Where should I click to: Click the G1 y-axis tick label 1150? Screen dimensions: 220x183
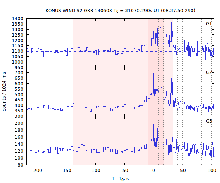pos(18,46)
